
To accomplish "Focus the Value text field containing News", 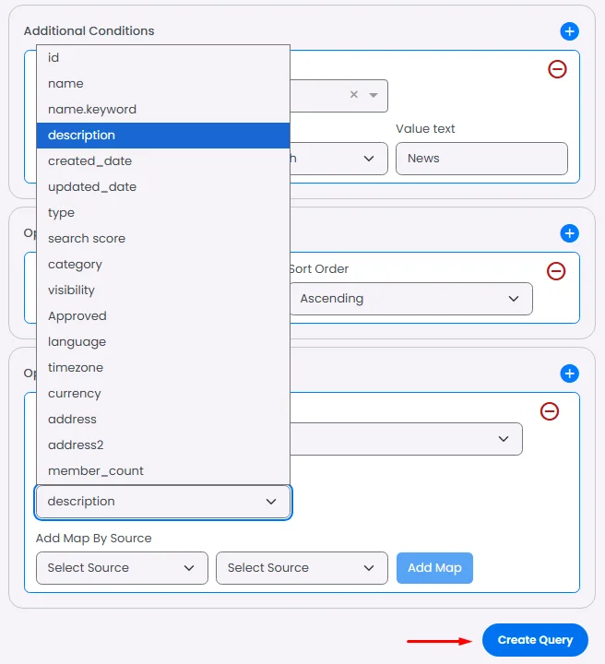I will click(481, 159).
